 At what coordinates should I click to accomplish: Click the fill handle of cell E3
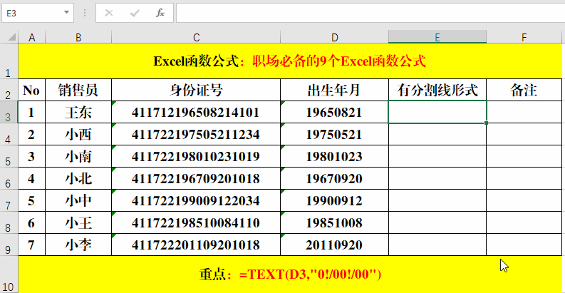pyautogui.click(x=486, y=123)
